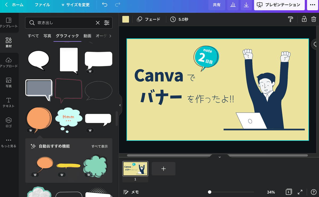This screenshot has width=319, height=197.
Task: Open サイズを変更 resize option
Action: tap(75, 5)
